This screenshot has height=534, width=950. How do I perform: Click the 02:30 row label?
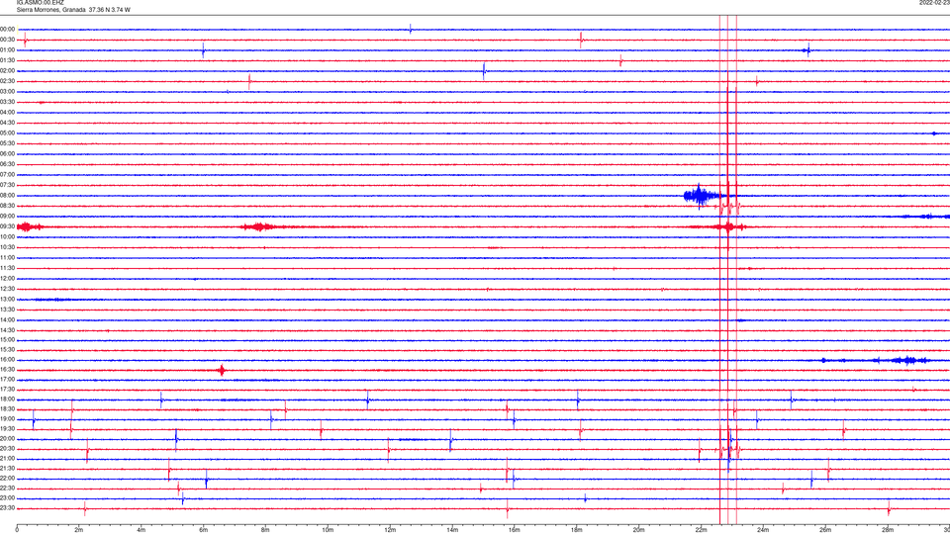click(7, 81)
